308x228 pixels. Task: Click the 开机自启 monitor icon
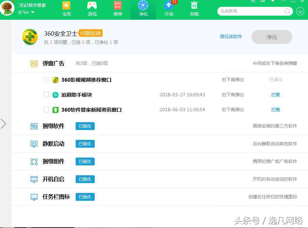pyautogui.click(x=34, y=179)
